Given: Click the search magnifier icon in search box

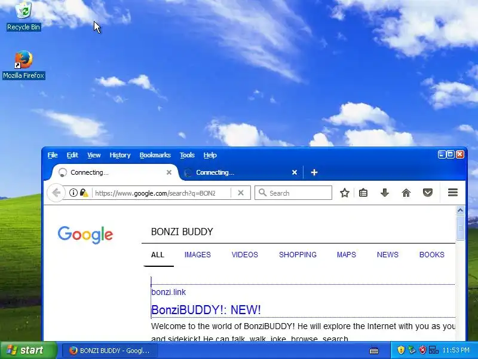Looking at the screenshot, I should [262, 193].
